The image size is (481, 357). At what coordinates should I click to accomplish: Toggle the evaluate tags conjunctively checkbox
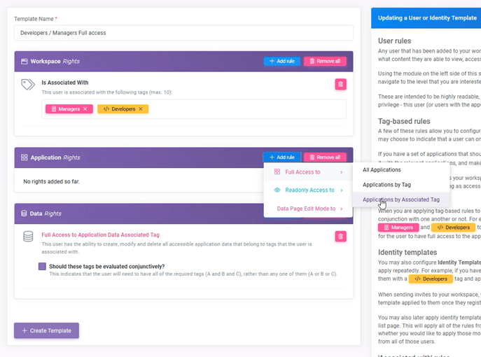(43, 267)
